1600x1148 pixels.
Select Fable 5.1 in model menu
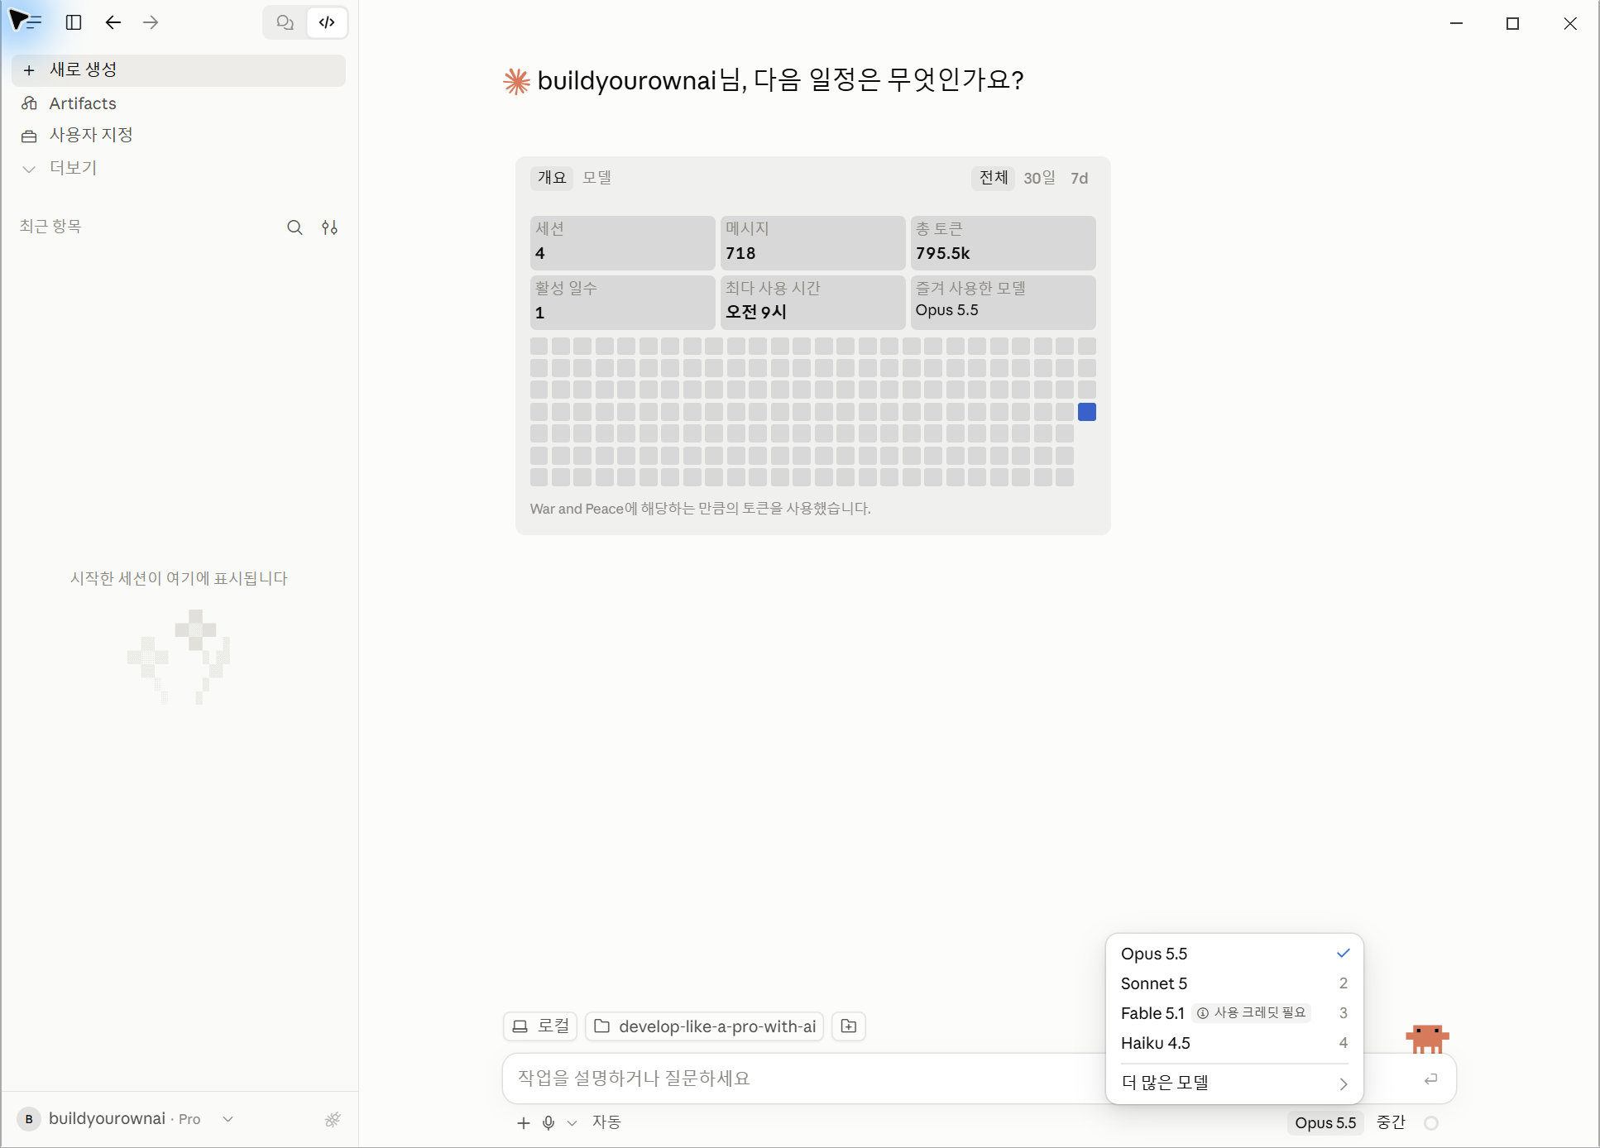(1234, 1013)
